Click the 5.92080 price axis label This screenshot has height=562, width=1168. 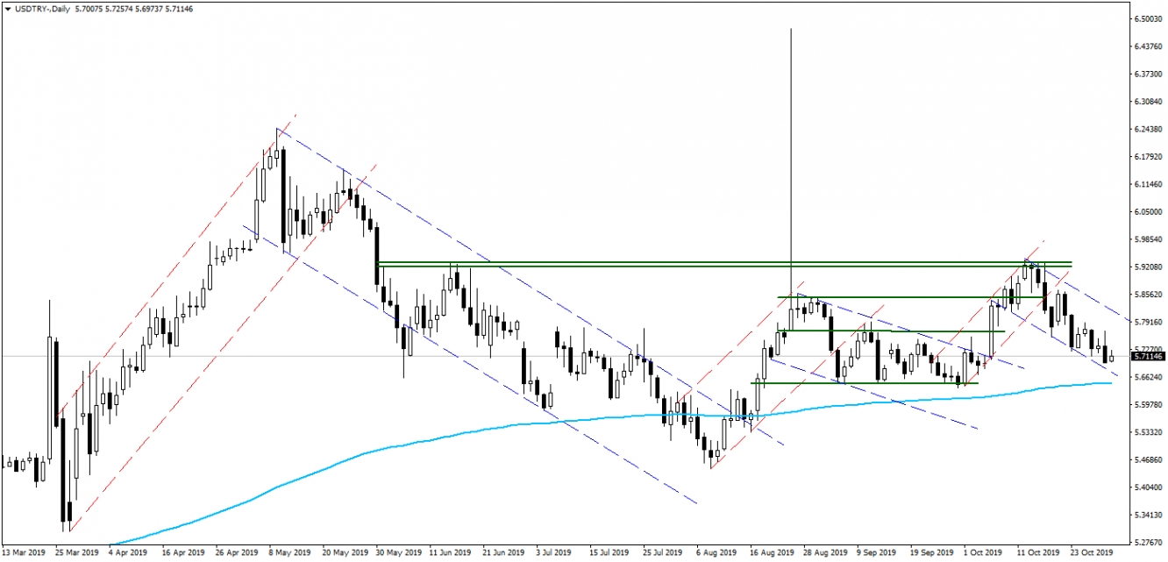pos(1147,267)
